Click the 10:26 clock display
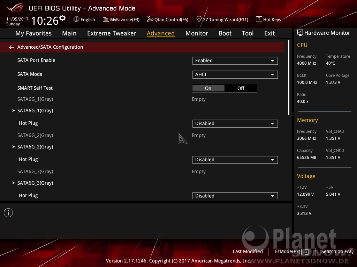 tap(45, 21)
